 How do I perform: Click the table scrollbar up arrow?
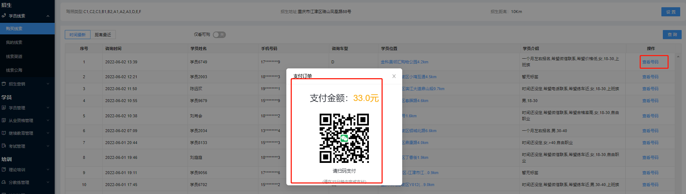point(678,56)
